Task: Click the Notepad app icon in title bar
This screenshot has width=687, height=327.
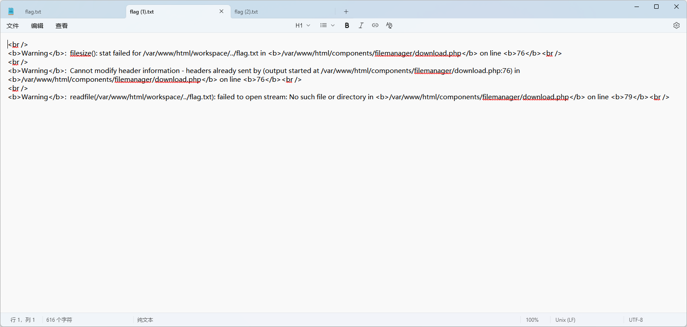Action: click(x=11, y=11)
